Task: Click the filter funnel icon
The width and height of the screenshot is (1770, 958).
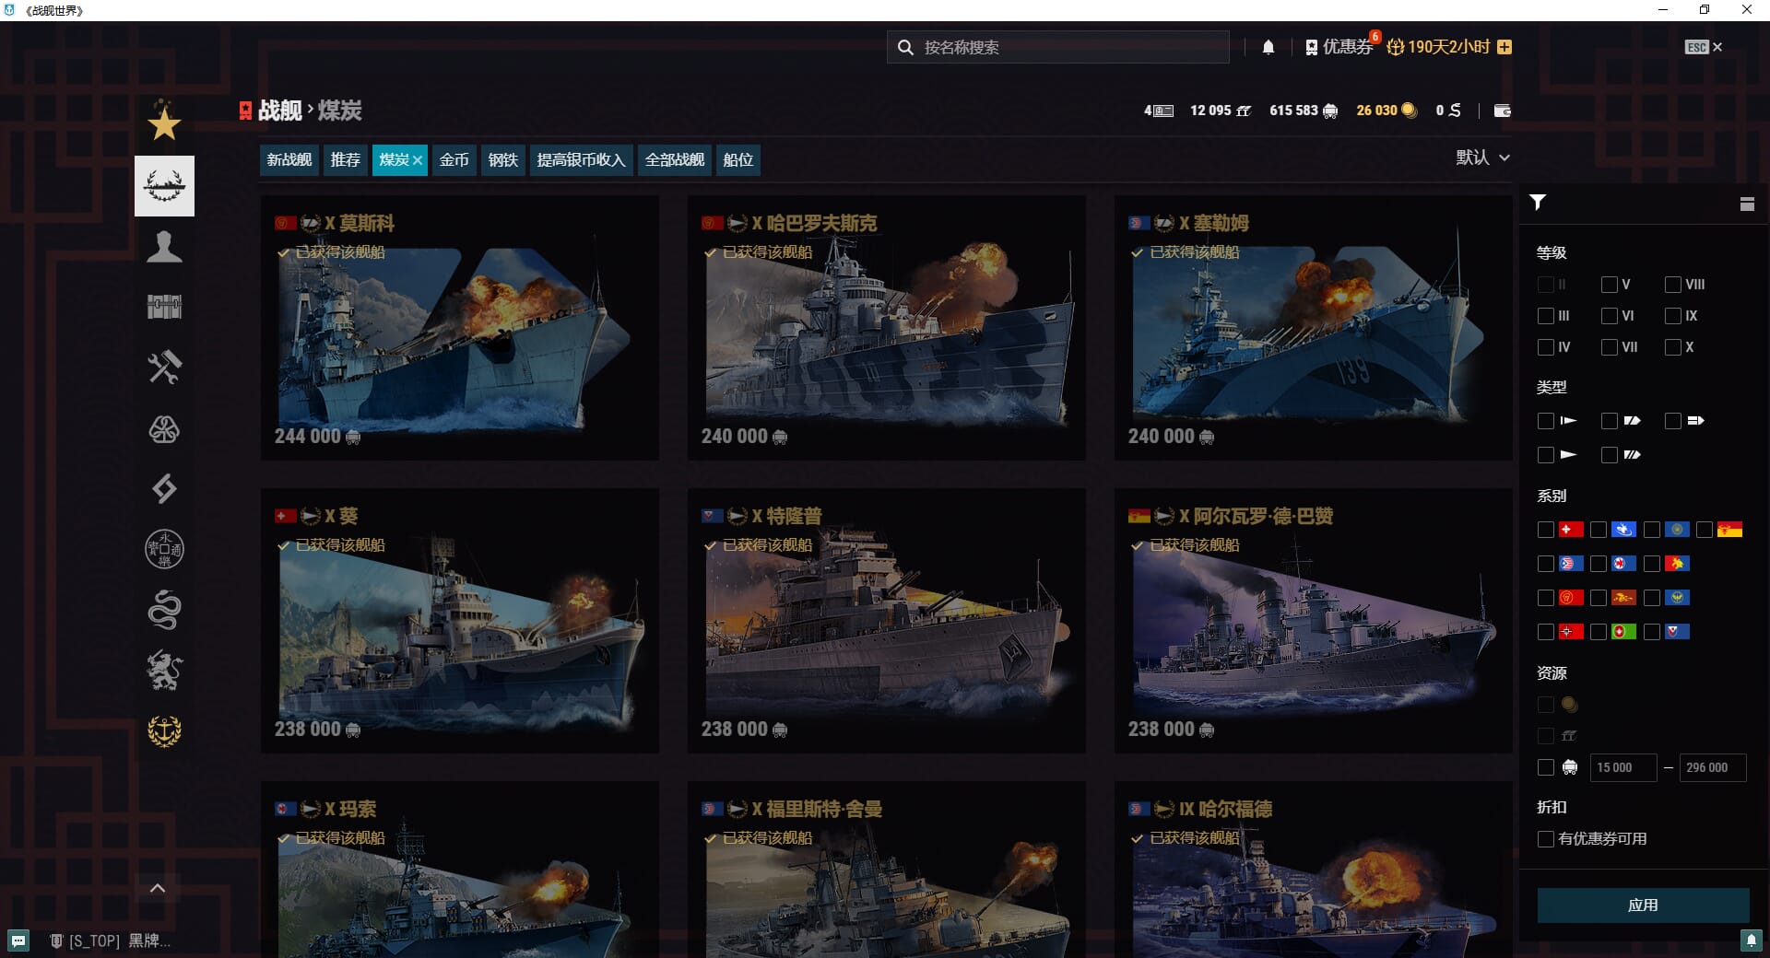Action: point(1538,203)
